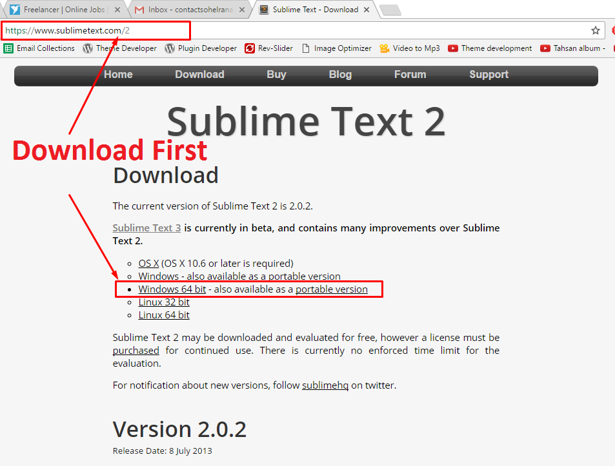Screen dimensions: 615x466
Task: Download the Windows 64 bit installer
Action: (172, 289)
